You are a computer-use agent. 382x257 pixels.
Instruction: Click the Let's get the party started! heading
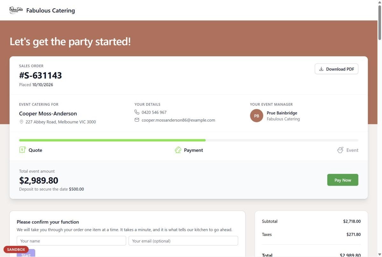(70, 42)
